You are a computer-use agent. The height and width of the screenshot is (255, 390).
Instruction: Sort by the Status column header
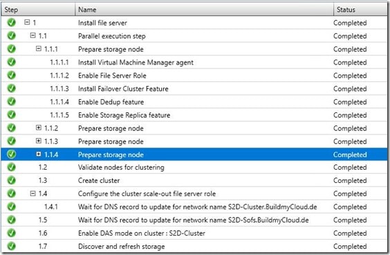click(x=360, y=10)
